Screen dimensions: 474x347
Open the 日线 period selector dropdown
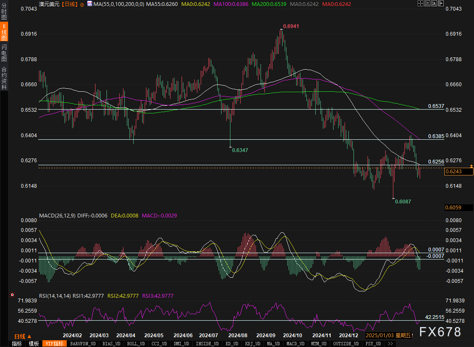pos(22,336)
